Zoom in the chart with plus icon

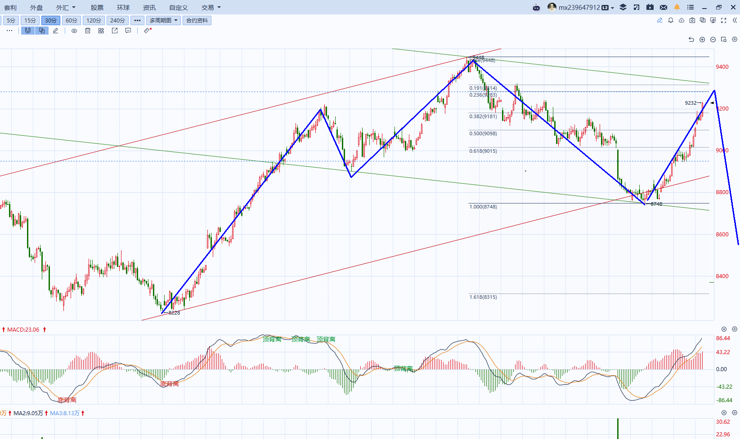click(702, 40)
